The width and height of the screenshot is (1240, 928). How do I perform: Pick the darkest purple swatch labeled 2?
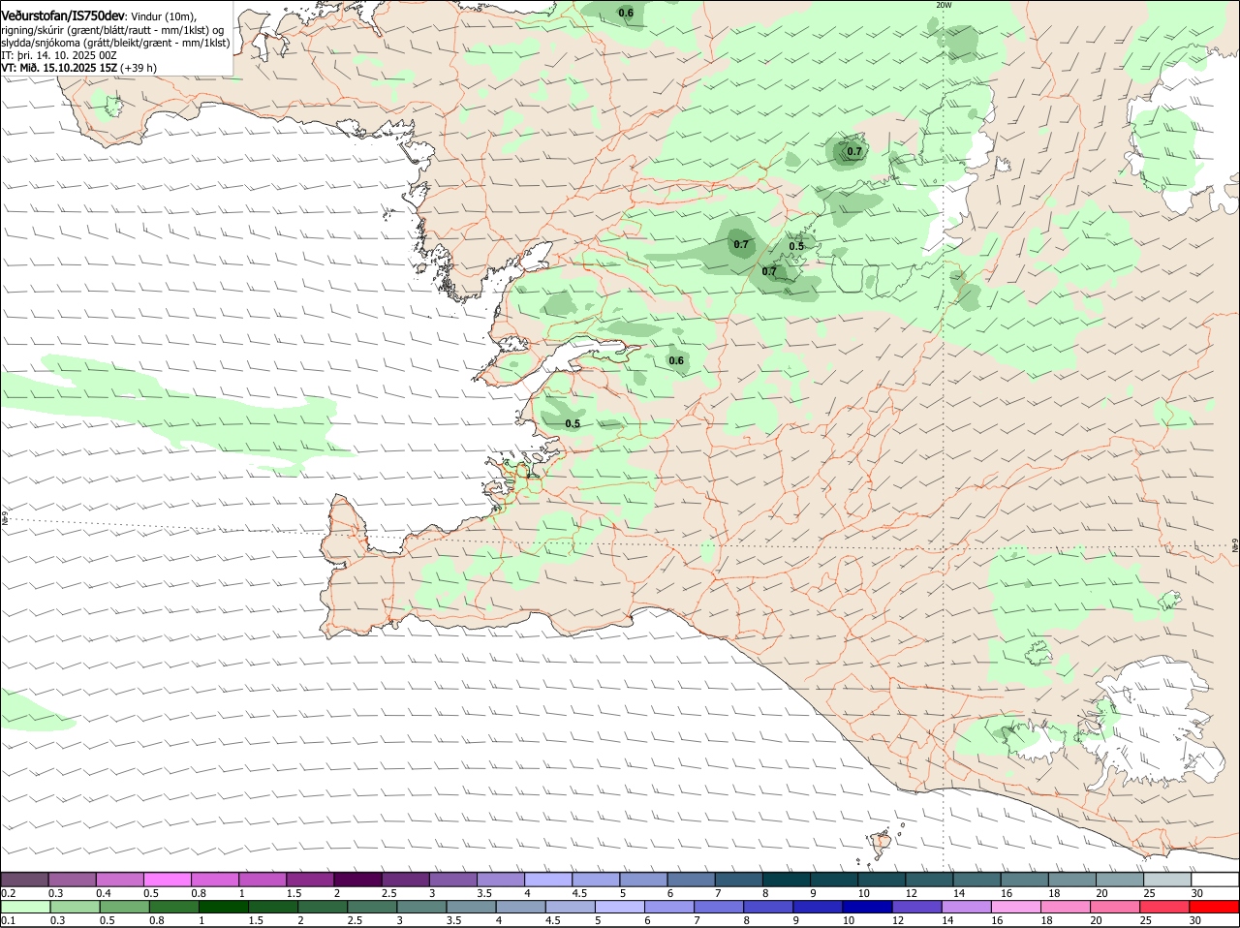pyautogui.click(x=357, y=879)
